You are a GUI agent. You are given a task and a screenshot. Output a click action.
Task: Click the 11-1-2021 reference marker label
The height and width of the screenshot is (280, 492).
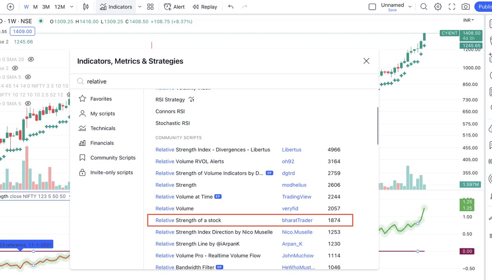(26, 245)
